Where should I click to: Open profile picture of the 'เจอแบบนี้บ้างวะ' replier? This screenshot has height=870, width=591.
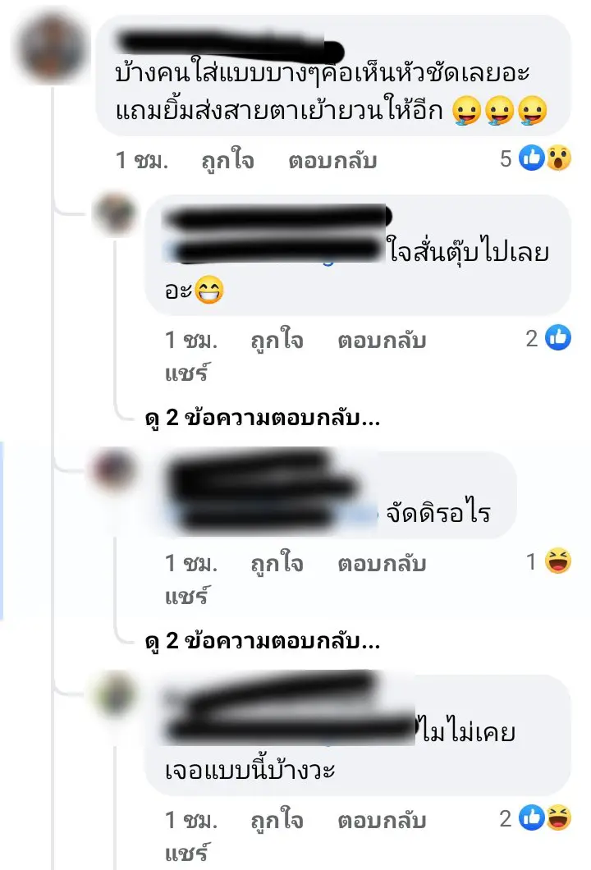click(x=115, y=694)
